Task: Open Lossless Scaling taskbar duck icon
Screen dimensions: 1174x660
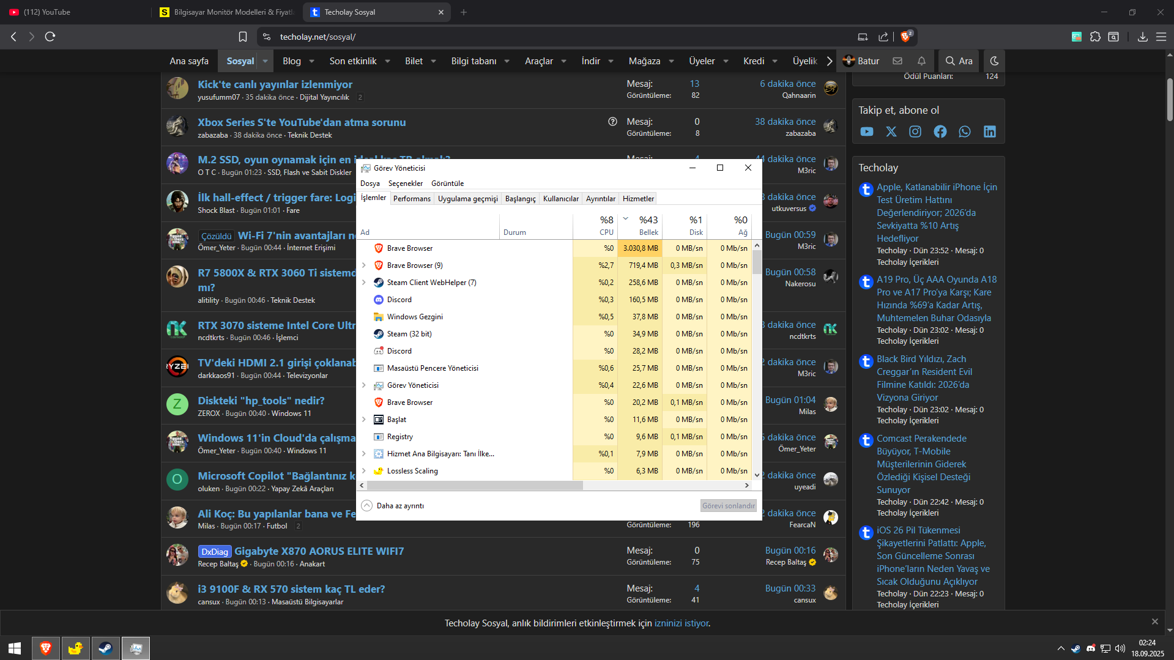Action: point(76,648)
